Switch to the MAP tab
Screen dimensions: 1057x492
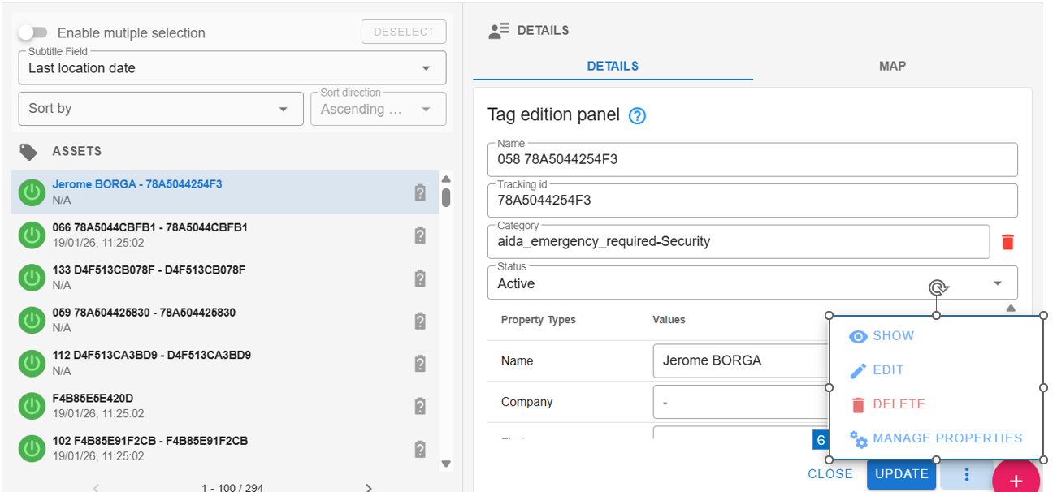[892, 66]
